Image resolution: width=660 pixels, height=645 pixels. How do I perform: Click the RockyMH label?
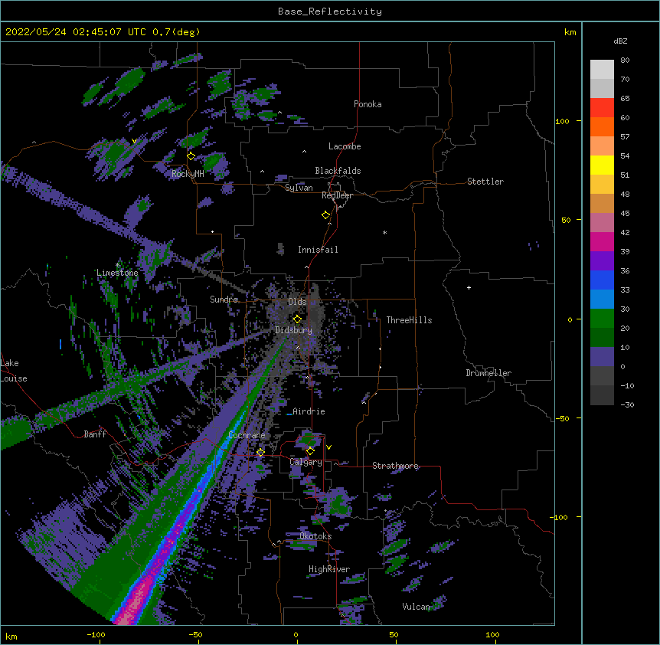188,174
